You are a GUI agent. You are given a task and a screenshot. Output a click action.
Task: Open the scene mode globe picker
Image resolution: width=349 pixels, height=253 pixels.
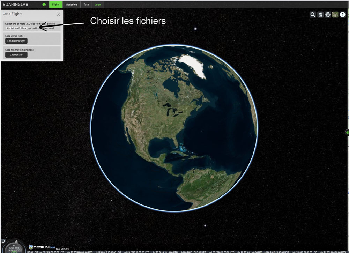point(328,15)
